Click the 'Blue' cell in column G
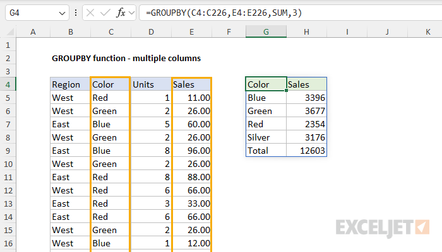The height and width of the screenshot is (252, 442). coord(266,98)
